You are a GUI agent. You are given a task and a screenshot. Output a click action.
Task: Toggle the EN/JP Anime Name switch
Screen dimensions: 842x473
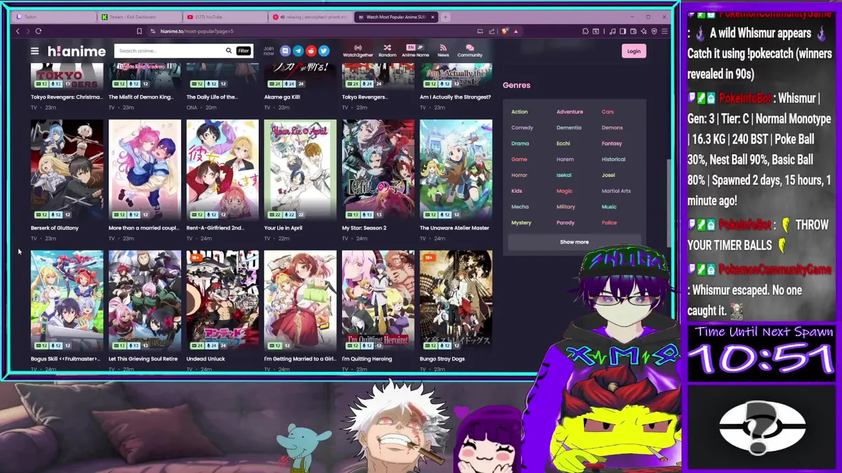(415, 51)
